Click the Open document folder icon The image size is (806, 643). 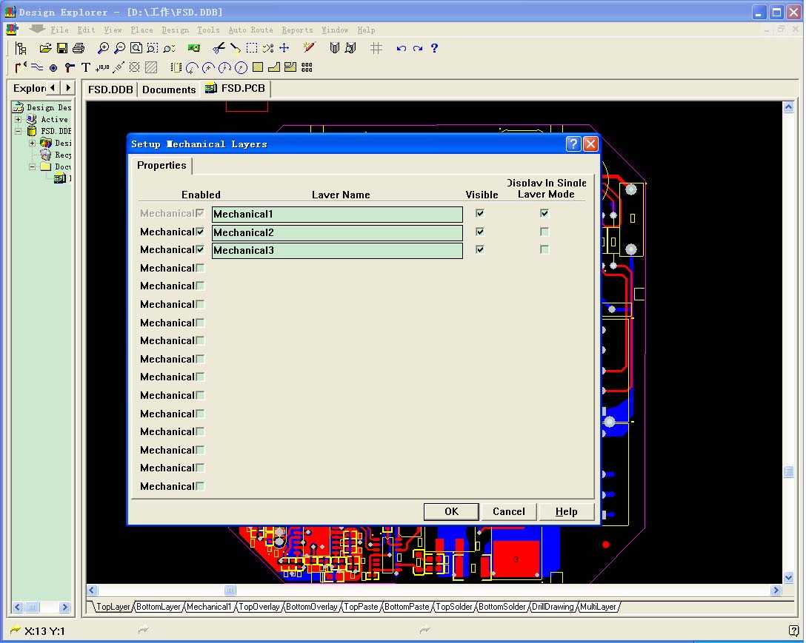(x=45, y=48)
